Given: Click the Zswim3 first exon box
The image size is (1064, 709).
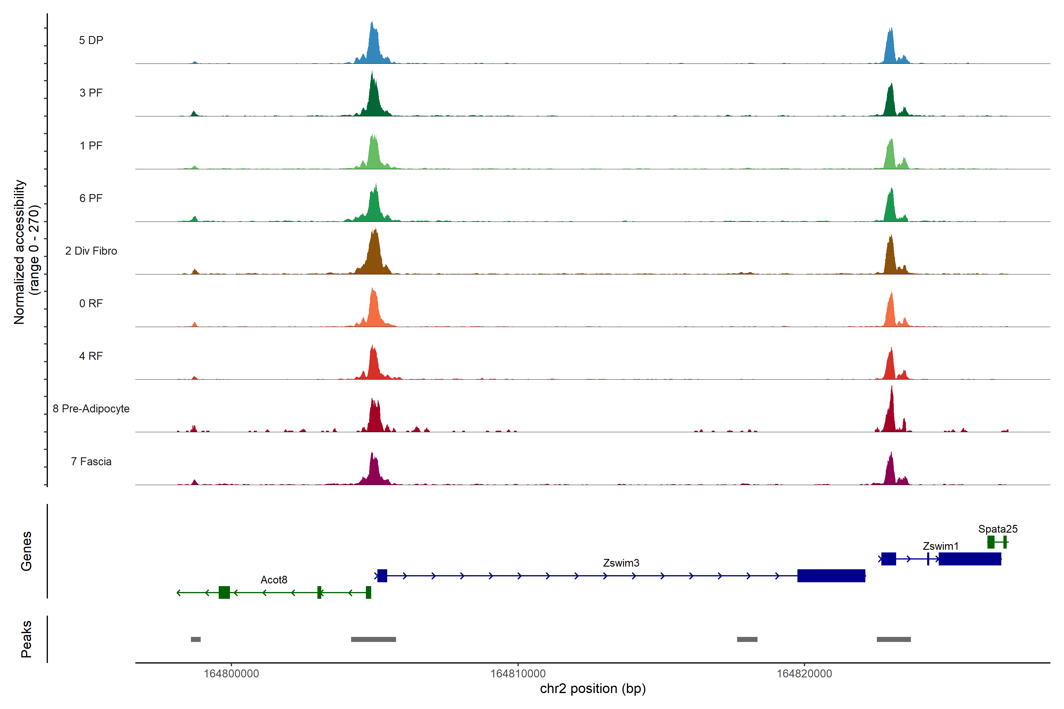Looking at the screenshot, I should click(382, 575).
